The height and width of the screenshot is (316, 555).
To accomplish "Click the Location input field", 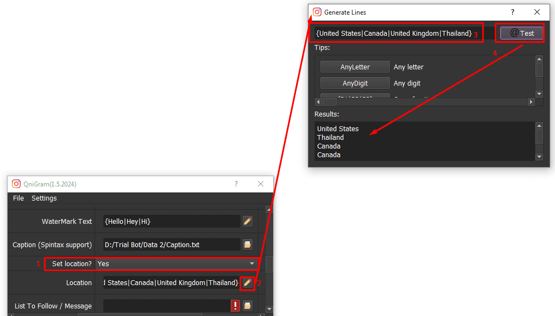I will (x=172, y=283).
